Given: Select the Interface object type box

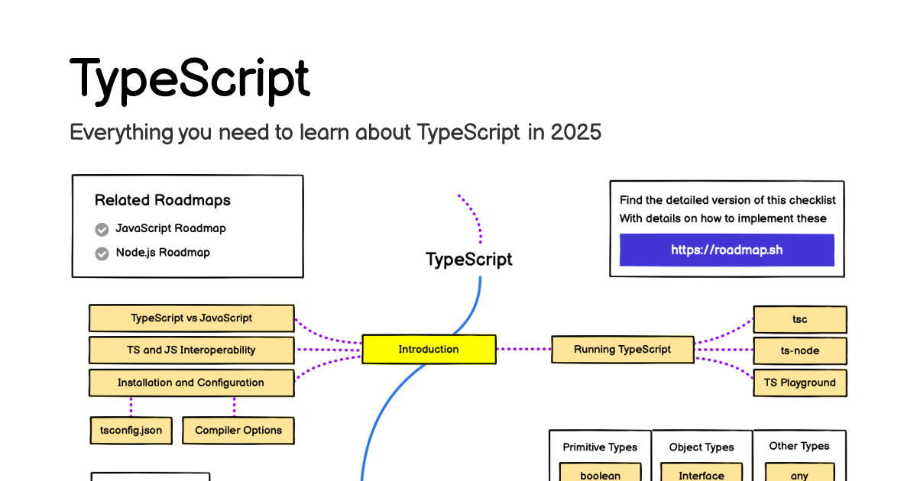Looking at the screenshot, I should tap(701, 473).
